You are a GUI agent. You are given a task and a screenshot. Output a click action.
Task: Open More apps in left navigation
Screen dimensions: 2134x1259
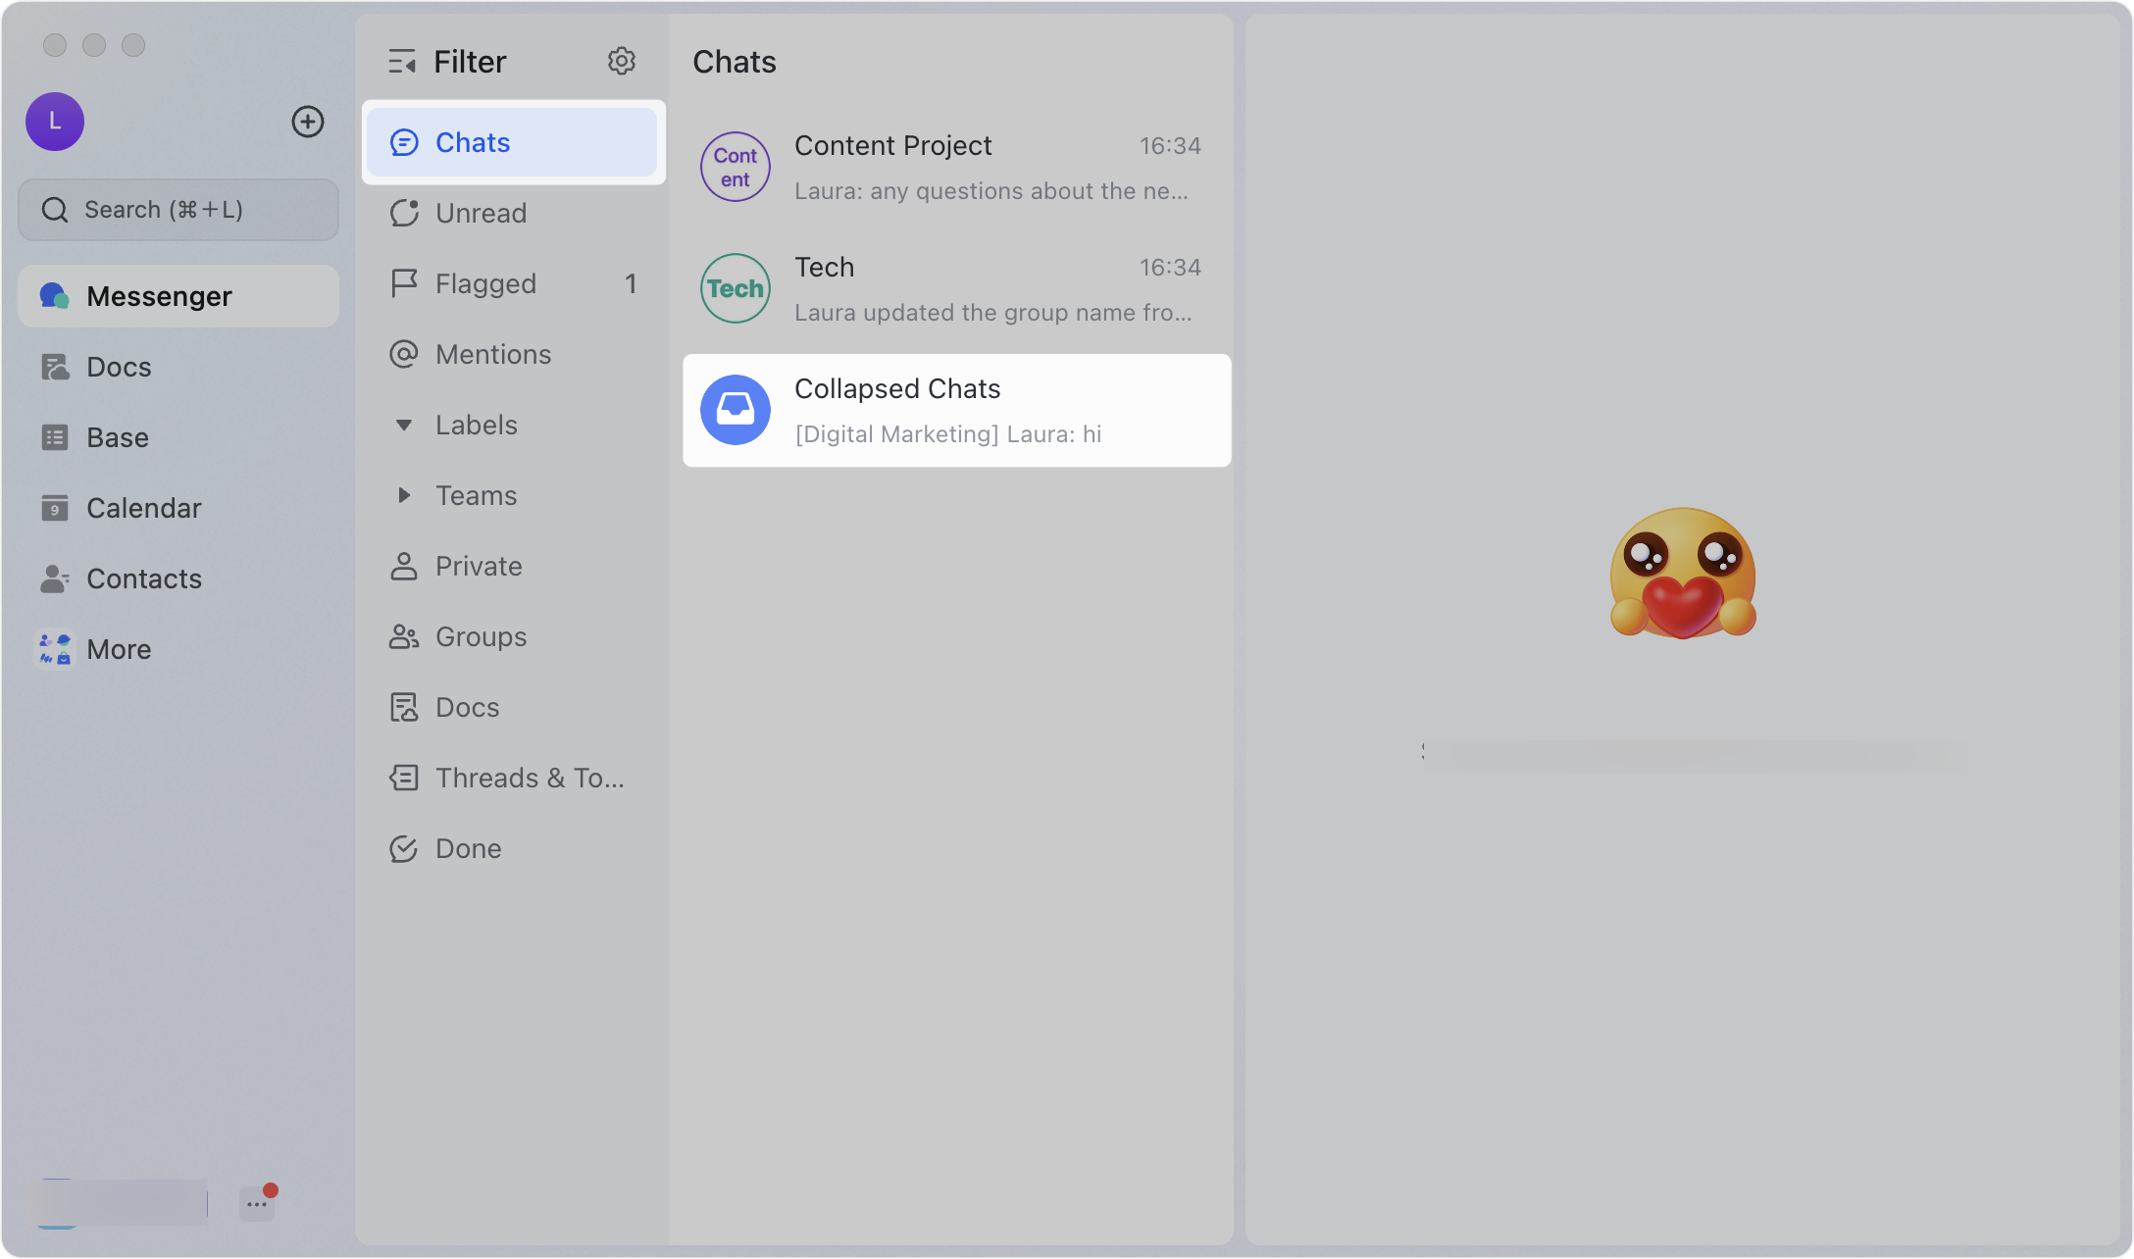click(178, 649)
